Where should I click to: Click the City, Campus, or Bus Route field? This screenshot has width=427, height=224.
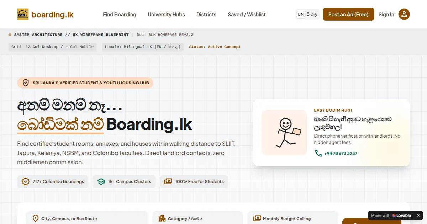87,218
